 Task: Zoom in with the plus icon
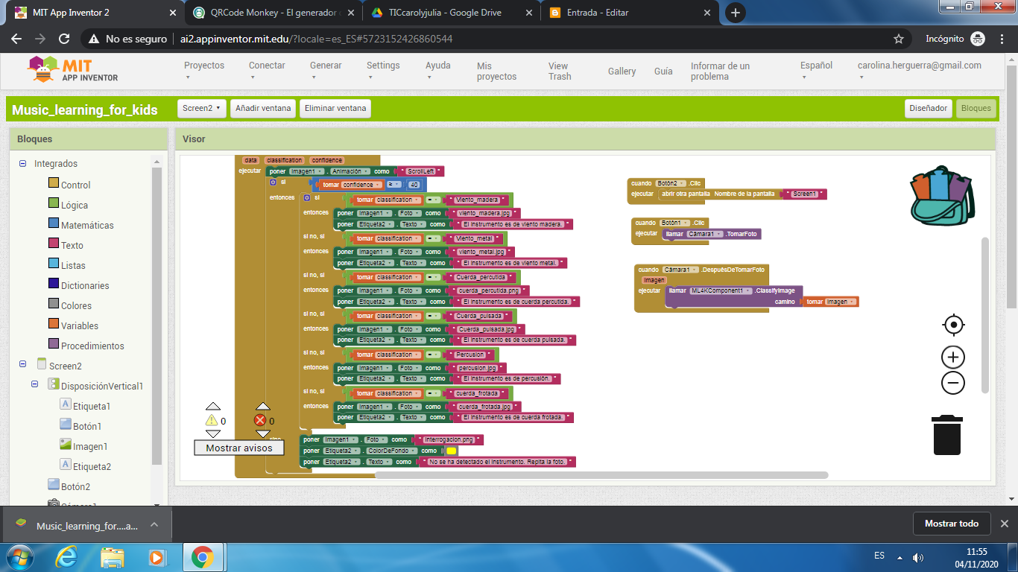953,357
